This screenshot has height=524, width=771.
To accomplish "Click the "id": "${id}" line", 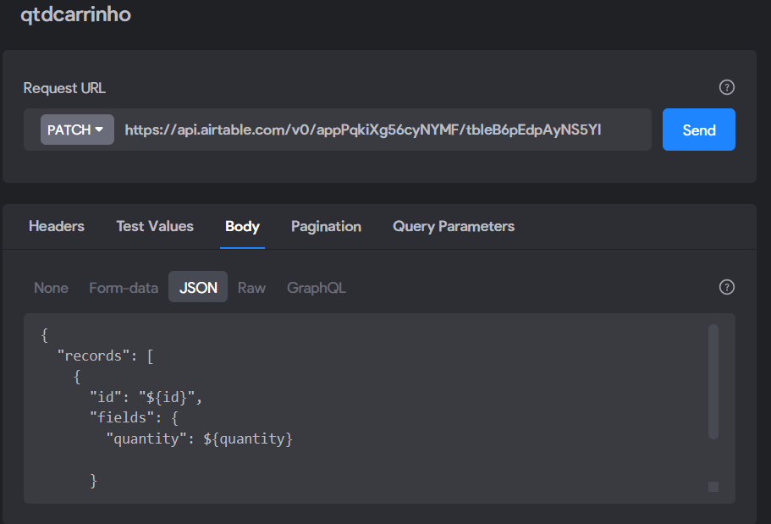I will tap(146, 397).
